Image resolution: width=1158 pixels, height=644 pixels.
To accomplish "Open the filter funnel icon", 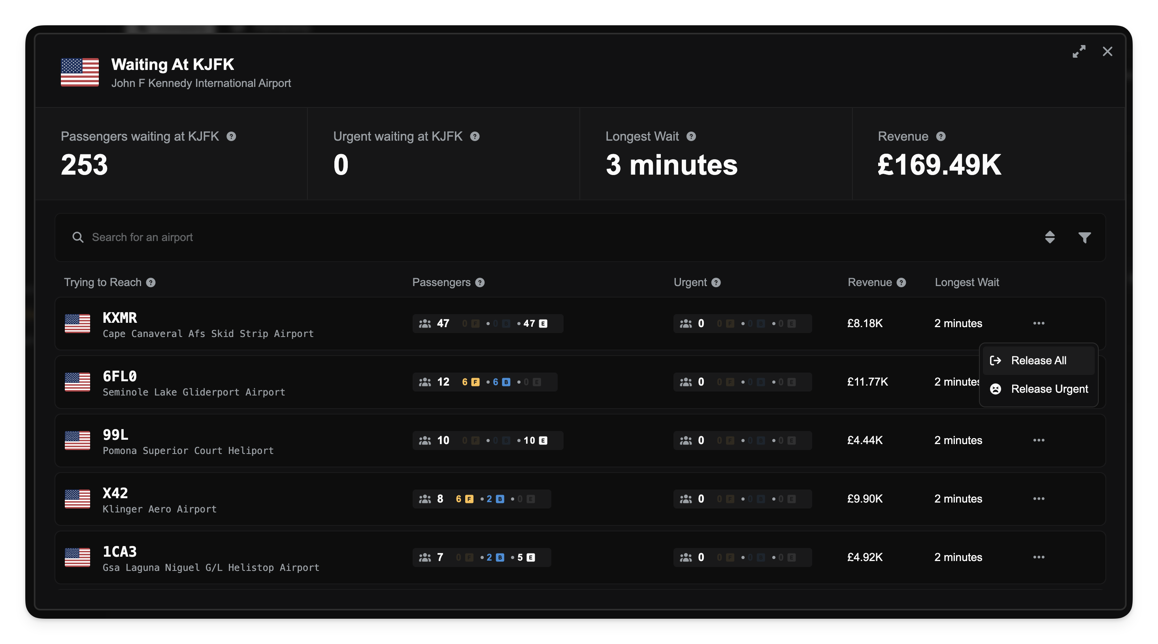I will [1084, 237].
